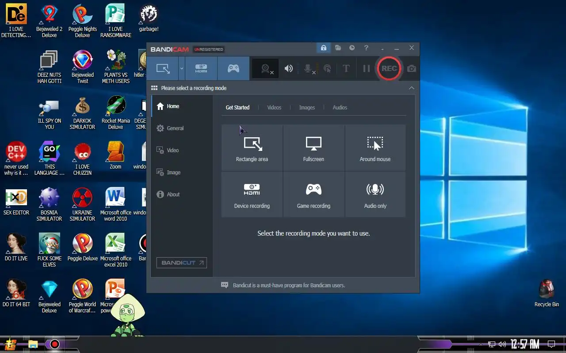Screen dimensions: 566x353
Task: Select the DEEZ NUTS HAH GOTTI desktop icon
Action: click(x=49, y=67)
